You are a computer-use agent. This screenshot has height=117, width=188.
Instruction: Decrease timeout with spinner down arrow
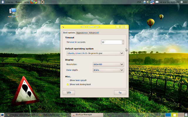[x=123, y=43]
